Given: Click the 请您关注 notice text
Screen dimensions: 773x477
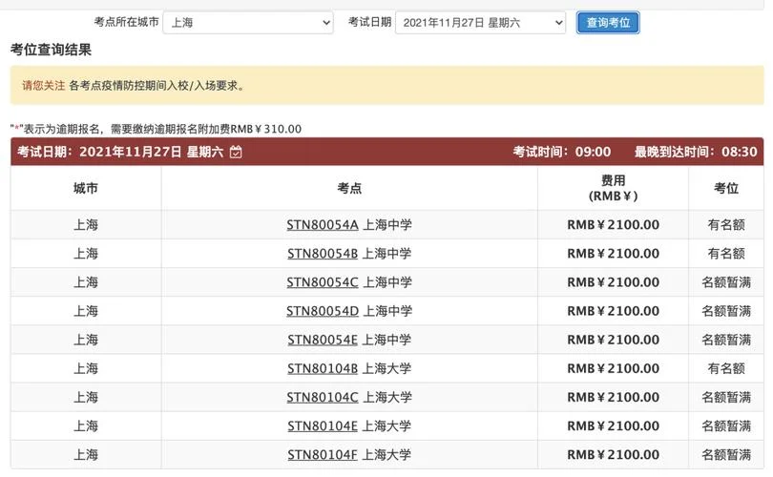Looking at the screenshot, I should coord(43,86).
